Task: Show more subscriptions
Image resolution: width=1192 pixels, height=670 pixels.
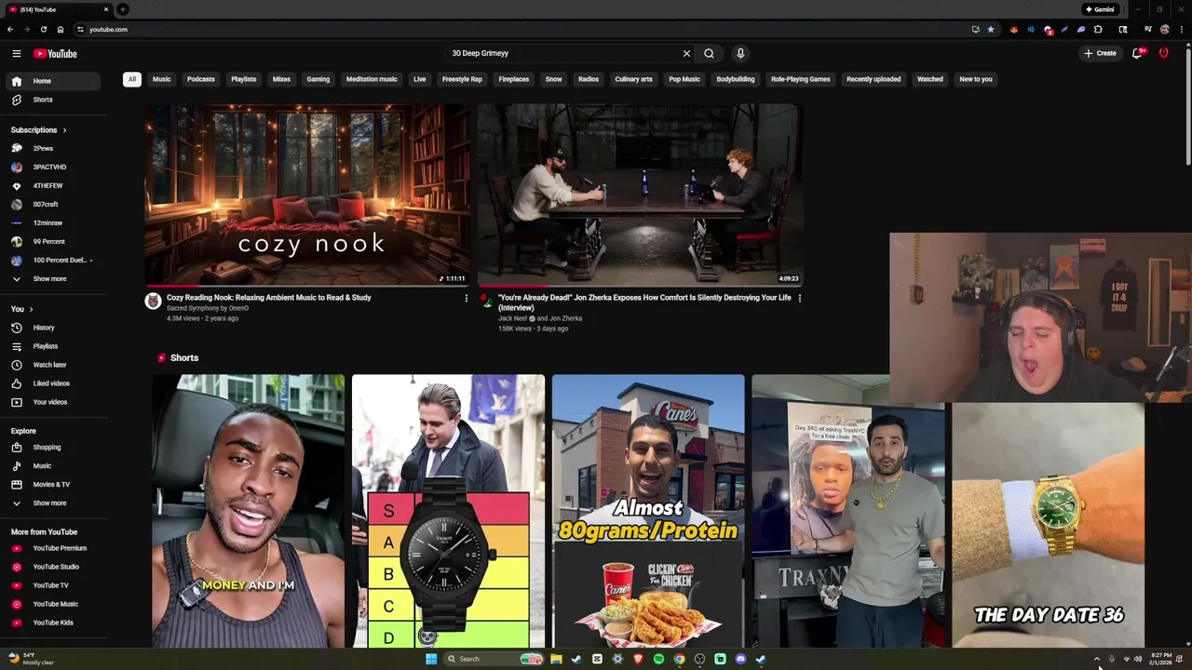Action: click(52, 278)
